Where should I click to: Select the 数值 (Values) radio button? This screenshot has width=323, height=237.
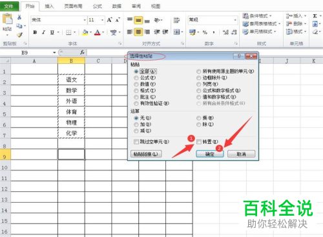point(136,84)
